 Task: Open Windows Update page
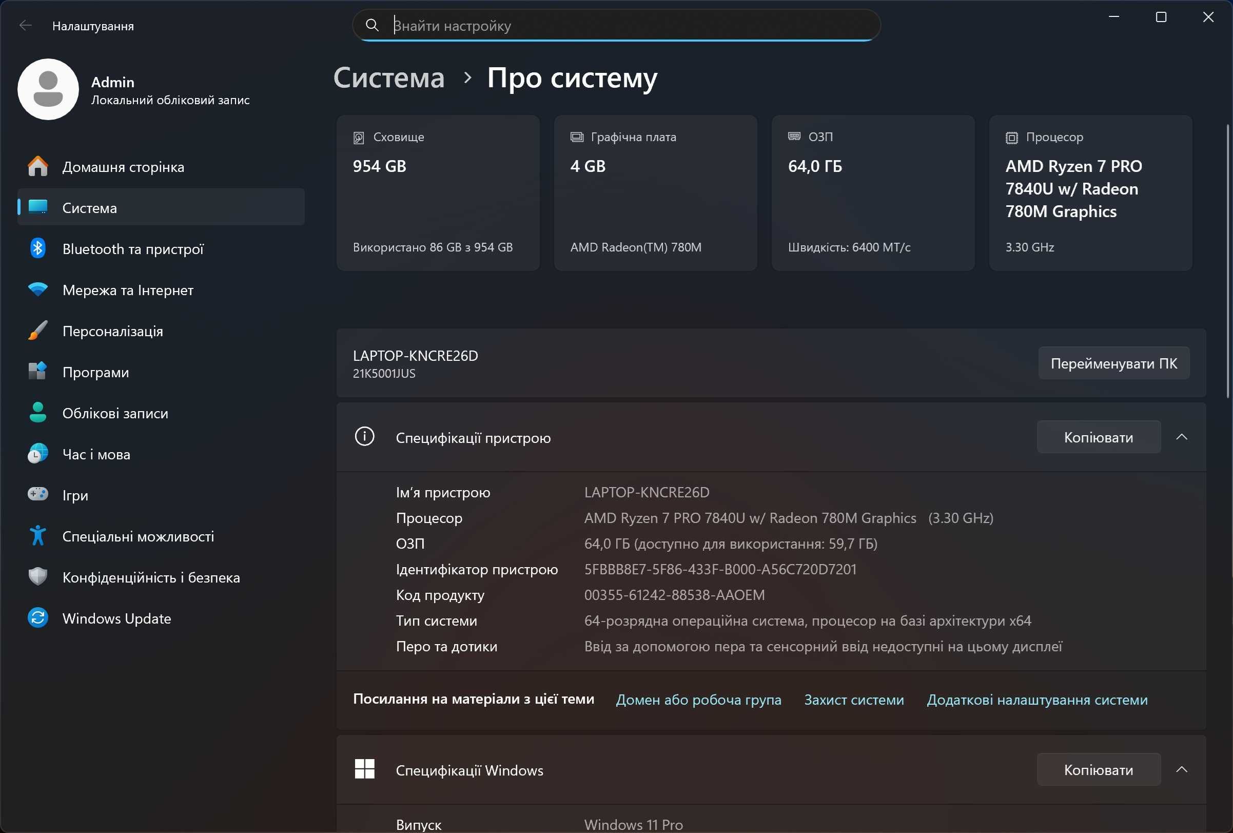161,618
